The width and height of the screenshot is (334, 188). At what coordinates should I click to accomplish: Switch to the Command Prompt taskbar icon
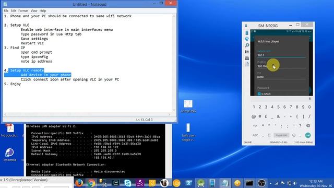tap(249, 183)
